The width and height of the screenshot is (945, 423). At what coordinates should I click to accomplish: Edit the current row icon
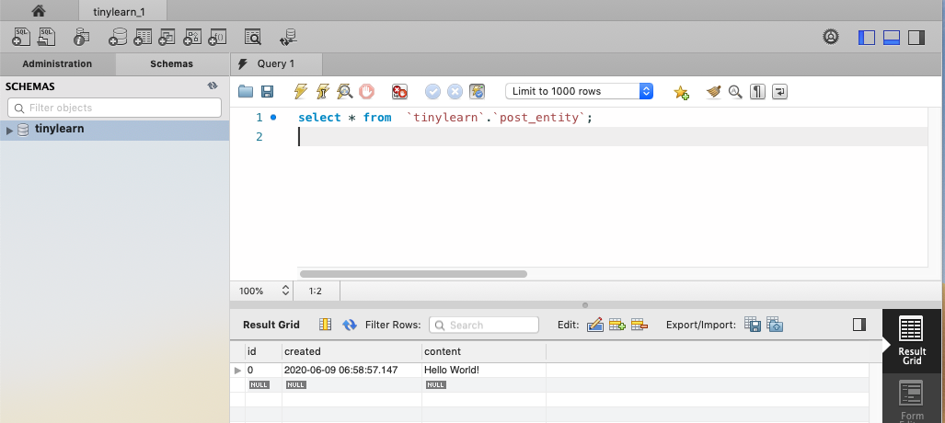(x=594, y=325)
